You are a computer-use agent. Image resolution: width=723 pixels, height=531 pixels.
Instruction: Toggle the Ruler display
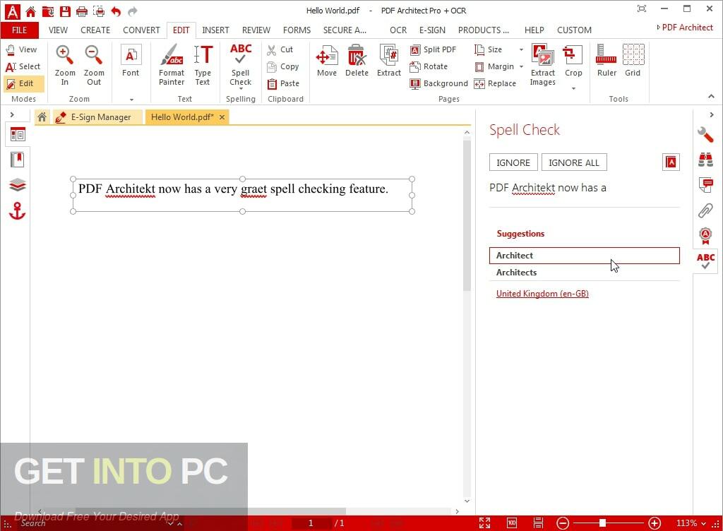[x=607, y=61]
